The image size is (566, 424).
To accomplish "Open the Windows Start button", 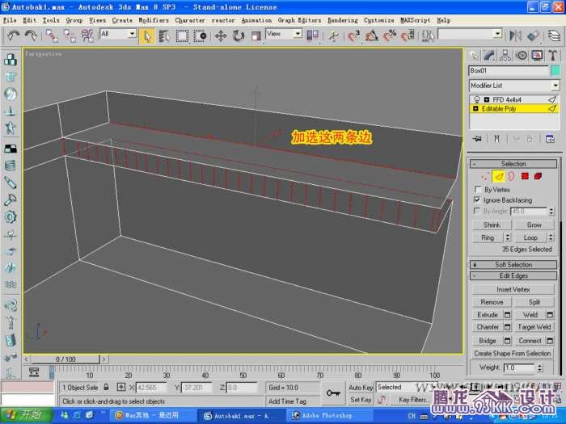I will click(26, 415).
